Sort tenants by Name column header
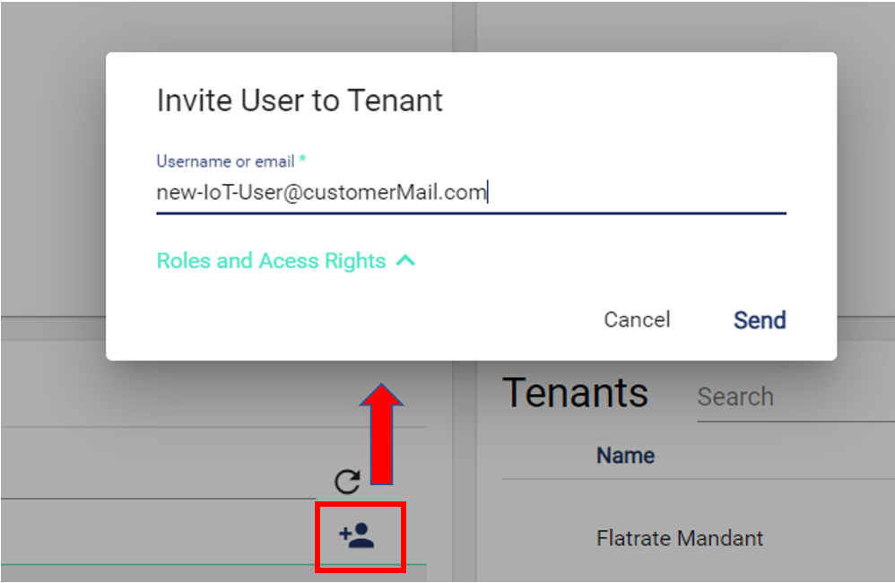The image size is (895, 583). [x=625, y=456]
